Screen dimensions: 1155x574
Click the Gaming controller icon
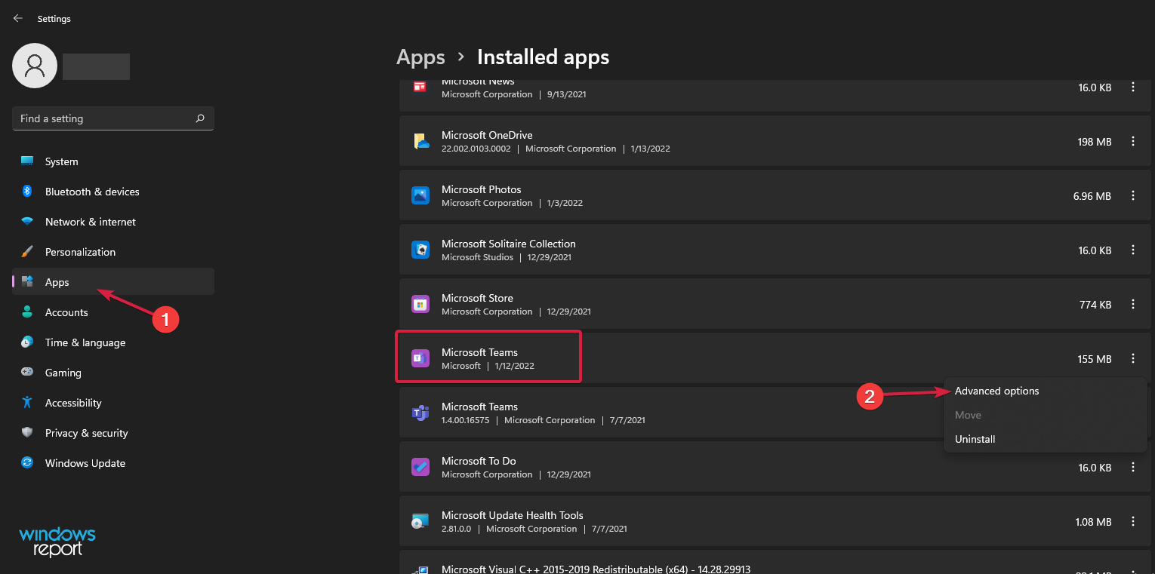pos(27,373)
